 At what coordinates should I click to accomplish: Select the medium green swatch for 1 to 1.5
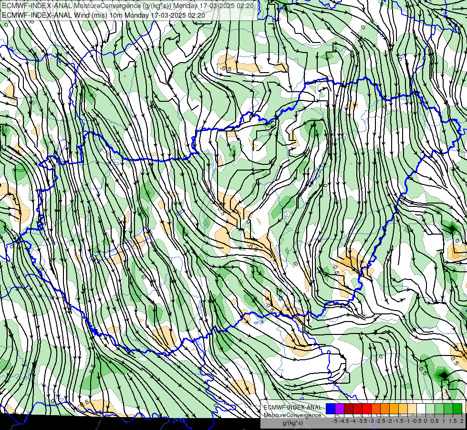click(x=448, y=408)
